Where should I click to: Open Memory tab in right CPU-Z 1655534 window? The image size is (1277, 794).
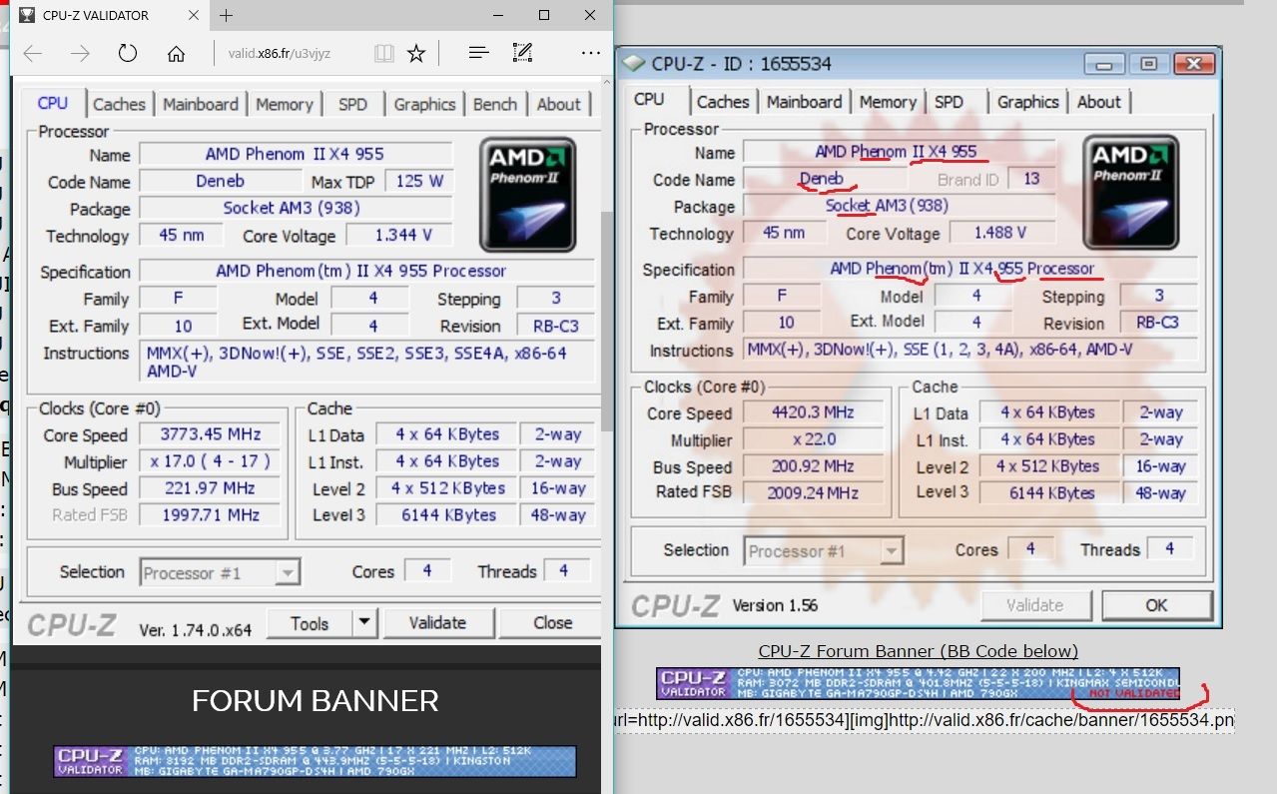(x=888, y=102)
